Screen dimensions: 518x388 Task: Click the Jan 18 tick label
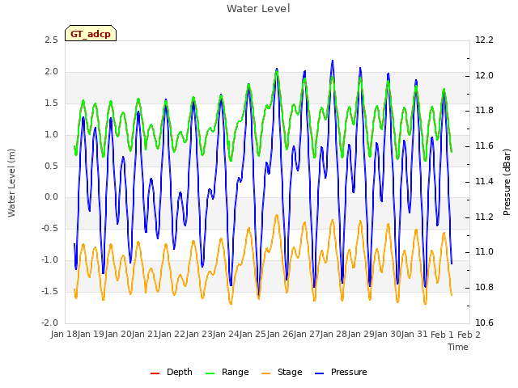click(64, 335)
